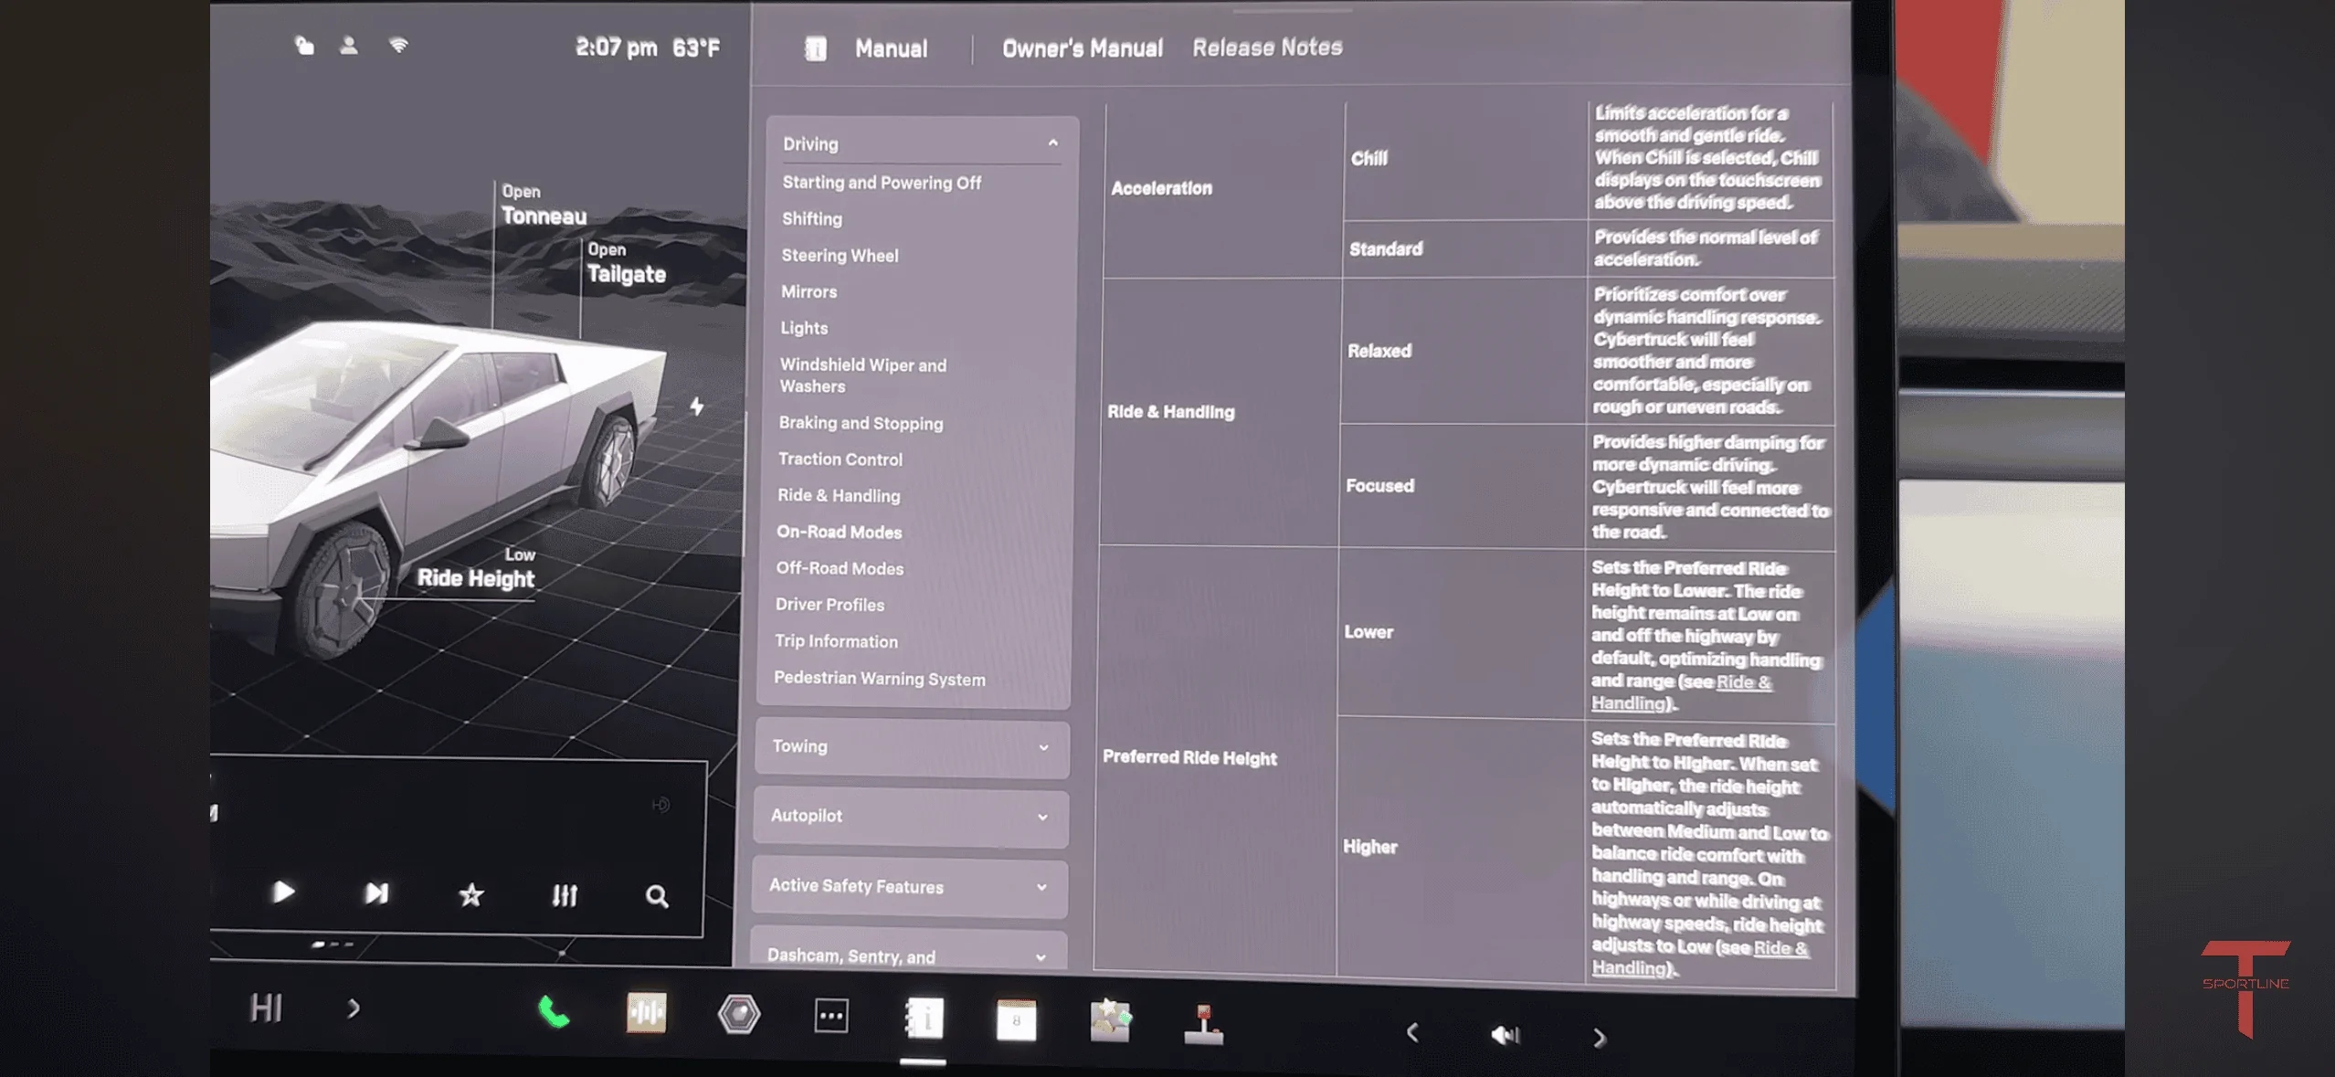Image resolution: width=2335 pixels, height=1077 pixels.
Task: Open the Driver Profiles topic
Action: click(x=829, y=605)
